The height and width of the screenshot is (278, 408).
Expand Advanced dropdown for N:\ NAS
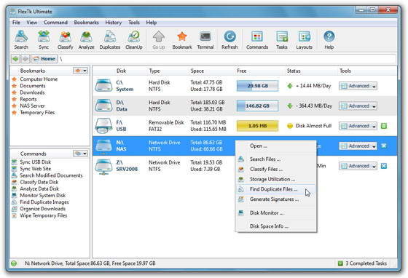(358, 146)
